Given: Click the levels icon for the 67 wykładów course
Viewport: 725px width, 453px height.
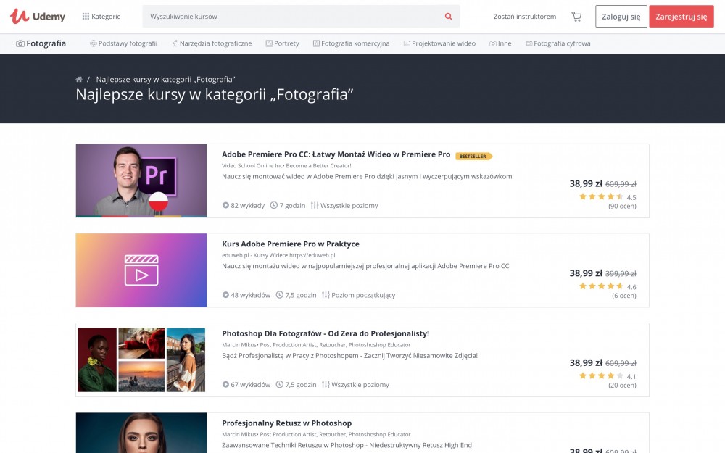Looking at the screenshot, I should pos(326,385).
